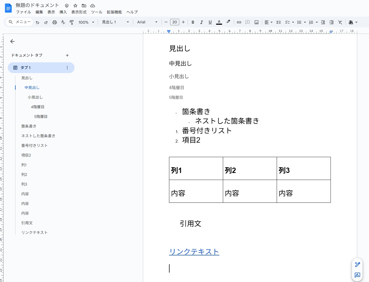Toggle bold formatting

[193, 22]
